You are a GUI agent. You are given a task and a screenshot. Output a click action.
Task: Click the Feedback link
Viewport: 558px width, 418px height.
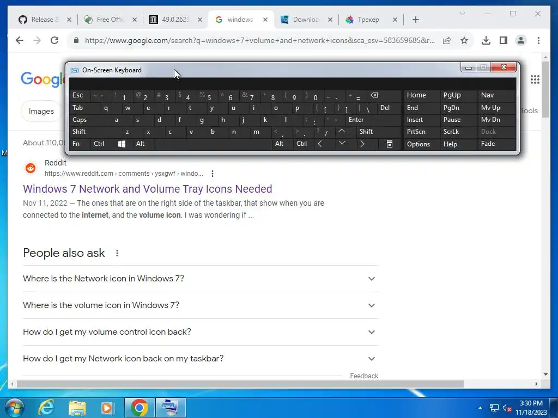pos(363,376)
